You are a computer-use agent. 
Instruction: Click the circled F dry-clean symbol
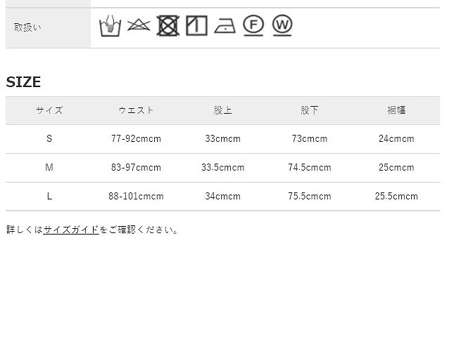pyautogui.click(x=253, y=25)
